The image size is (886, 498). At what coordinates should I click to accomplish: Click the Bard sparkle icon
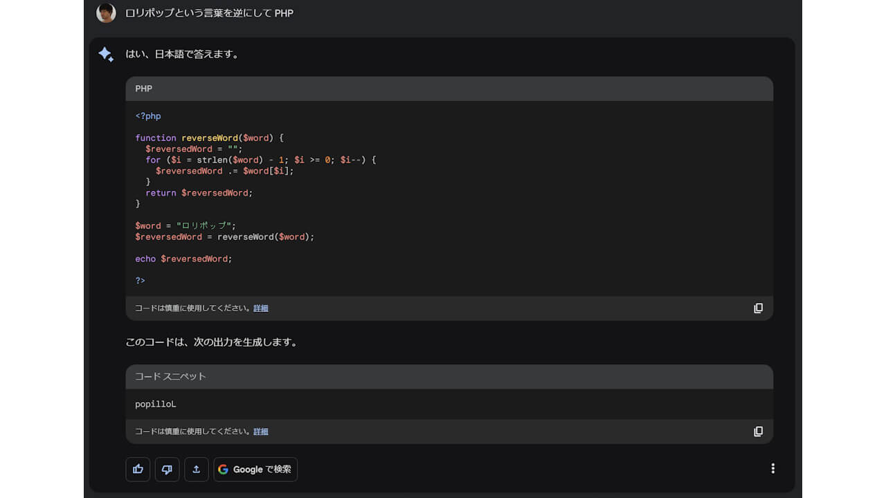[x=106, y=55]
